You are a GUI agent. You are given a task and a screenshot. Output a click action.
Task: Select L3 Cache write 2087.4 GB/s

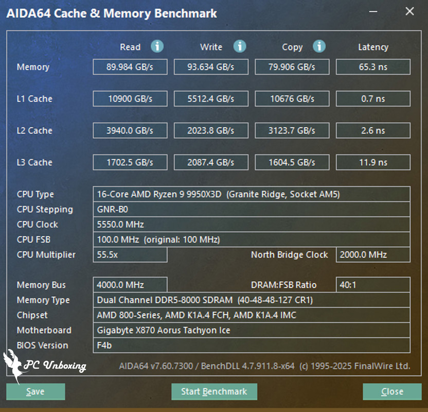[x=211, y=162]
